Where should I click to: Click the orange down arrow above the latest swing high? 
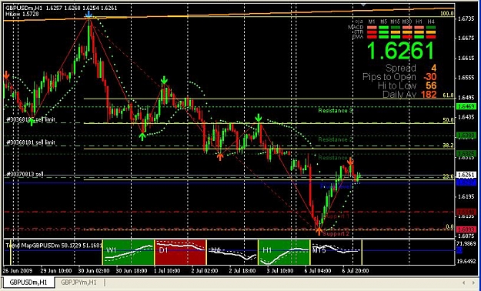(350, 161)
